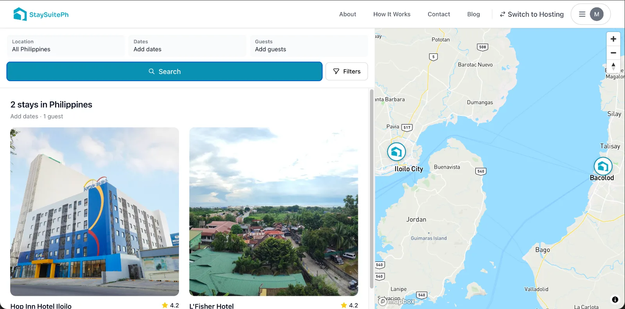Select the Bacolod map marker

603,166
